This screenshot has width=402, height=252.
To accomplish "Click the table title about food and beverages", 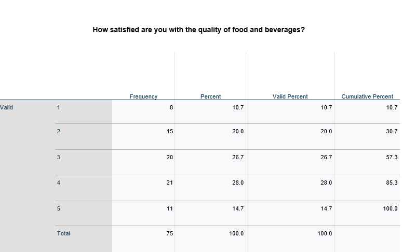I will coord(198,30).
